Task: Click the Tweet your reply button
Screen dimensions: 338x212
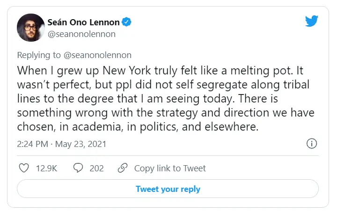Action: point(168,189)
